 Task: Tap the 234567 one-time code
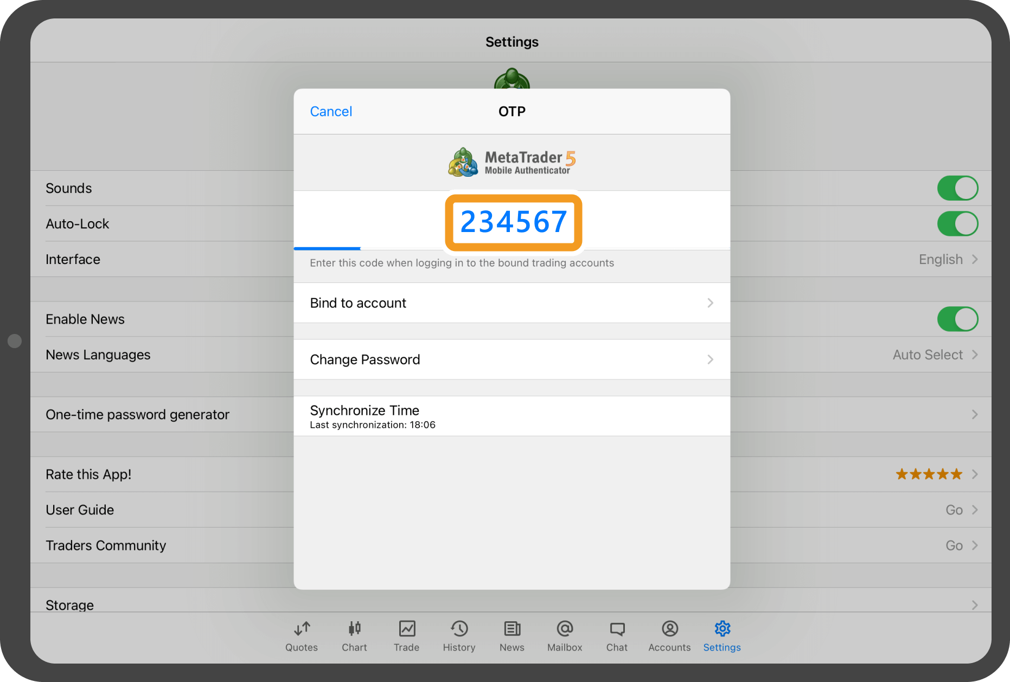pyautogui.click(x=513, y=222)
